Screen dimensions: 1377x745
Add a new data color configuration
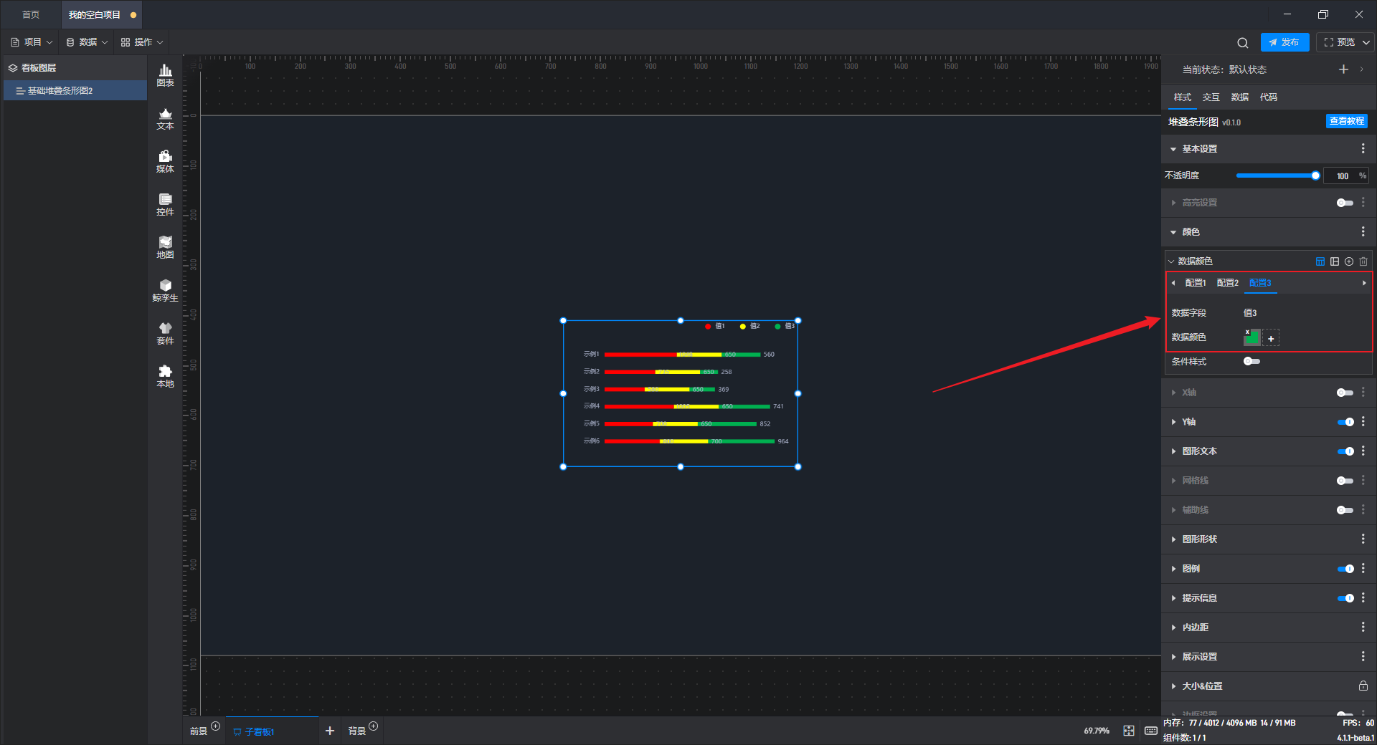[x=1348, y=261]
